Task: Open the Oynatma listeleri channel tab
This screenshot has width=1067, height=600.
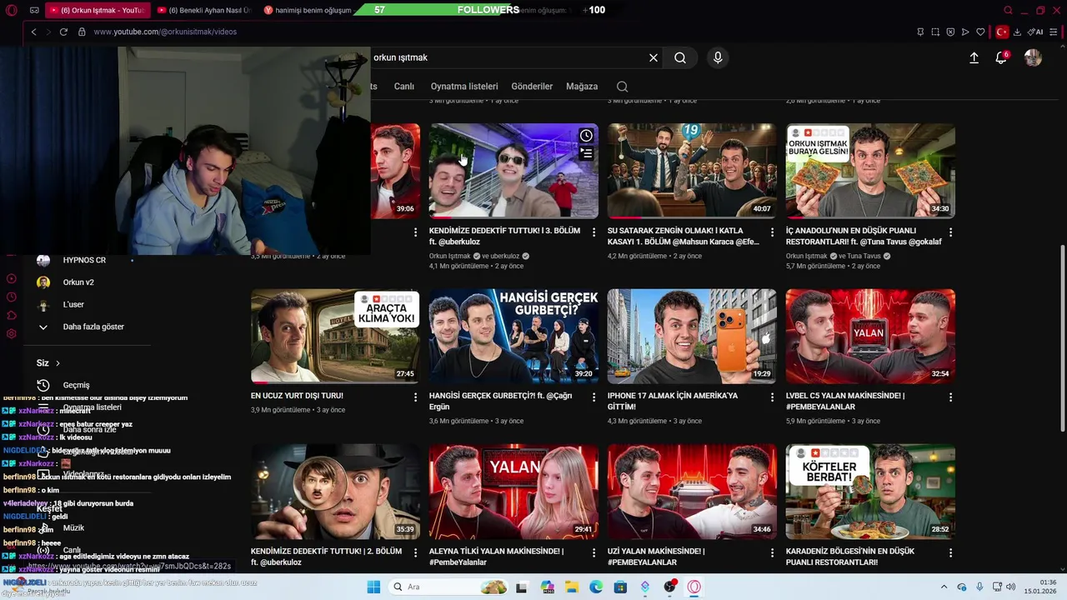Action: tap(464, 87)
